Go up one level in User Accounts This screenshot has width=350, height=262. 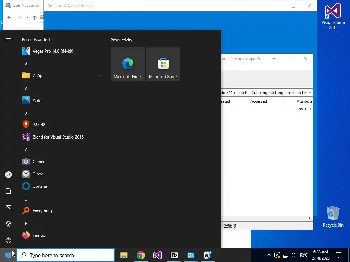[x=35, y=18]
